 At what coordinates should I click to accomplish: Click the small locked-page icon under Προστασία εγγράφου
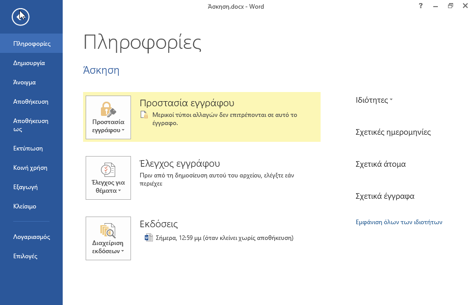(144, 114)
